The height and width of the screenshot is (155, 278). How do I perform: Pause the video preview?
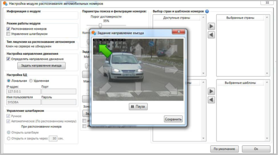138,106
